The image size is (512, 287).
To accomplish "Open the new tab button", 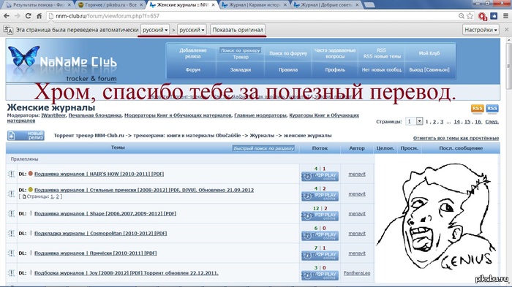I will point(369,5).
